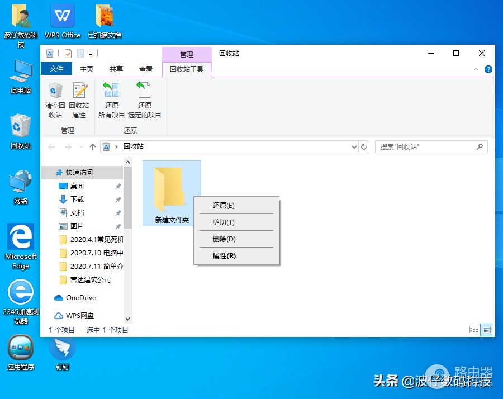Click the refresh button beside address bar
The image size is (503, 399).
(x=364, y=146)
